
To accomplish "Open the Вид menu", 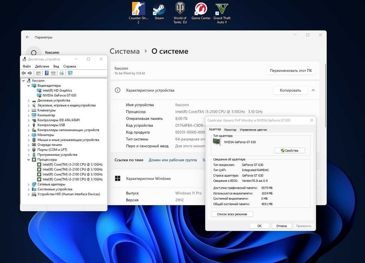I will (x=56, y=66).
